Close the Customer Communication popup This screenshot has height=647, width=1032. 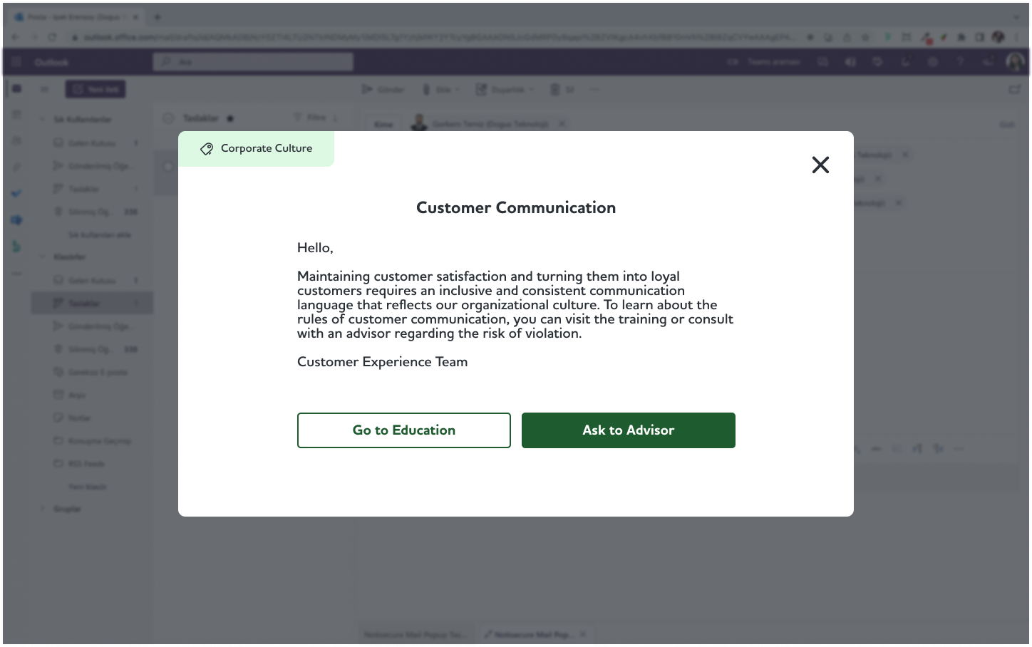(x=820, y=165)
